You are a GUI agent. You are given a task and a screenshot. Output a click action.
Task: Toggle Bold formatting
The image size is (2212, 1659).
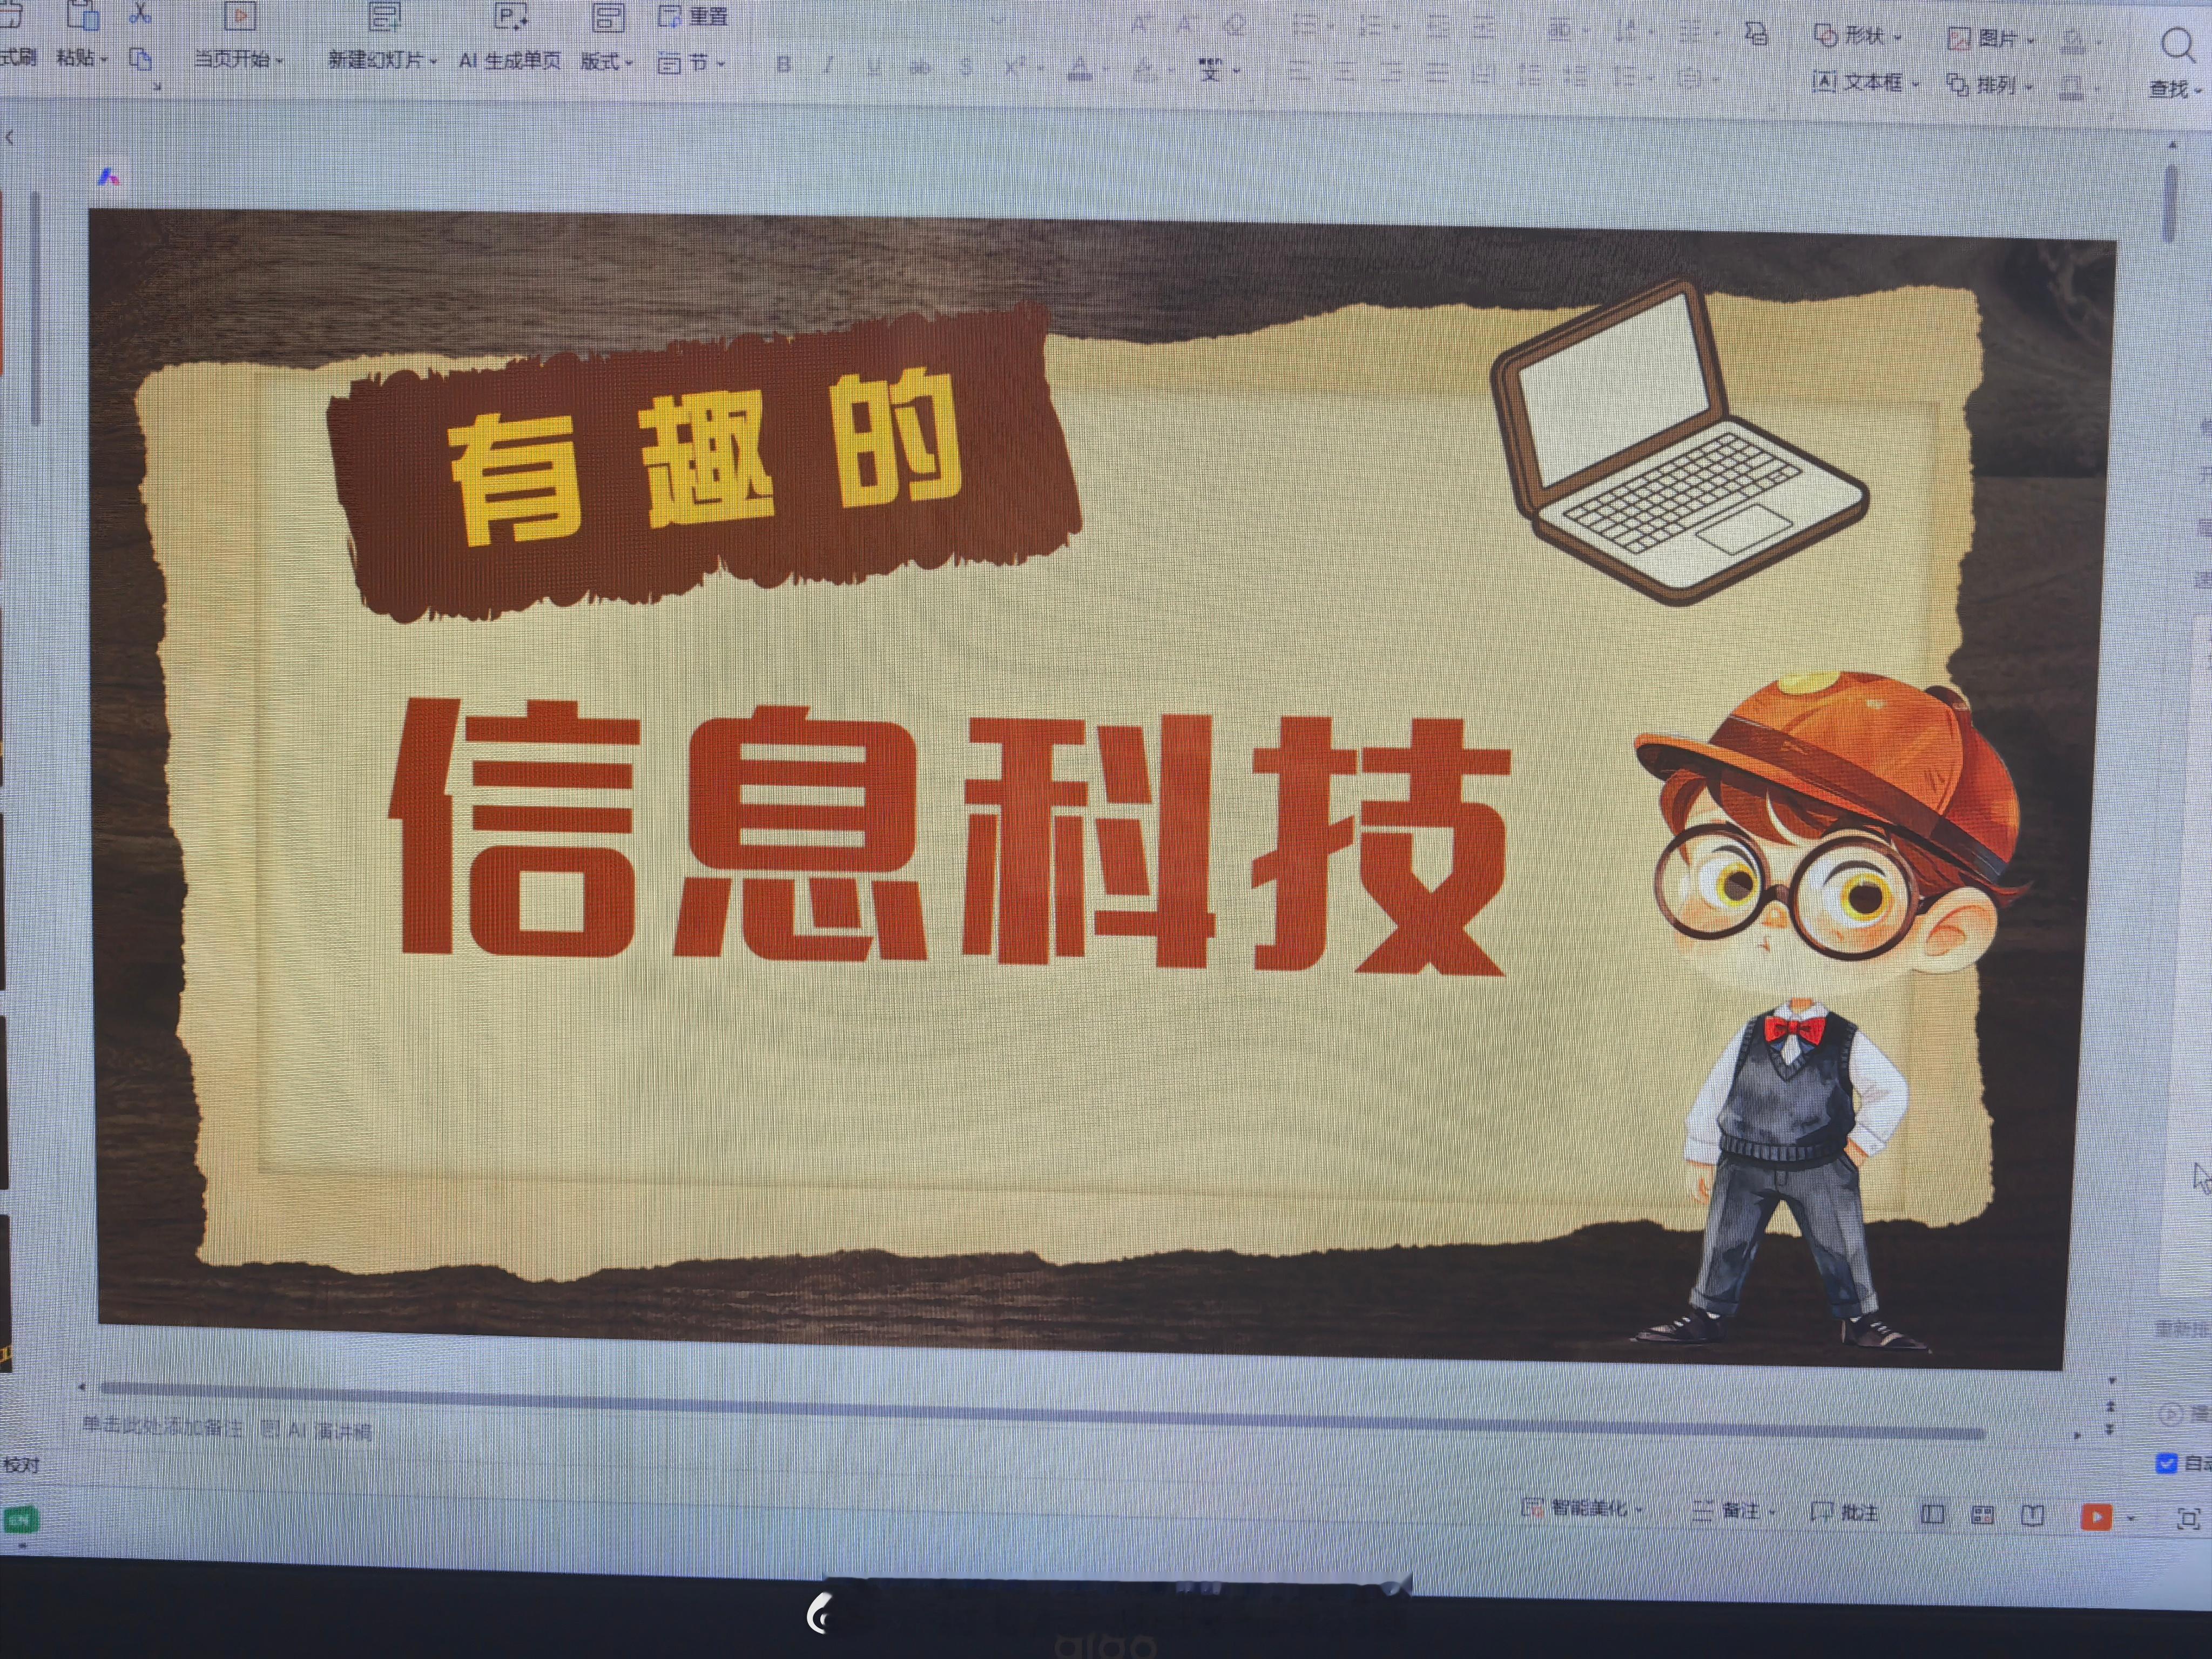point(784,65)
